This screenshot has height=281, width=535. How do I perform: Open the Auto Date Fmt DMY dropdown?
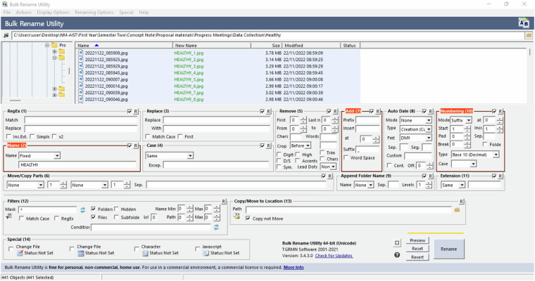tap(415, 138)
